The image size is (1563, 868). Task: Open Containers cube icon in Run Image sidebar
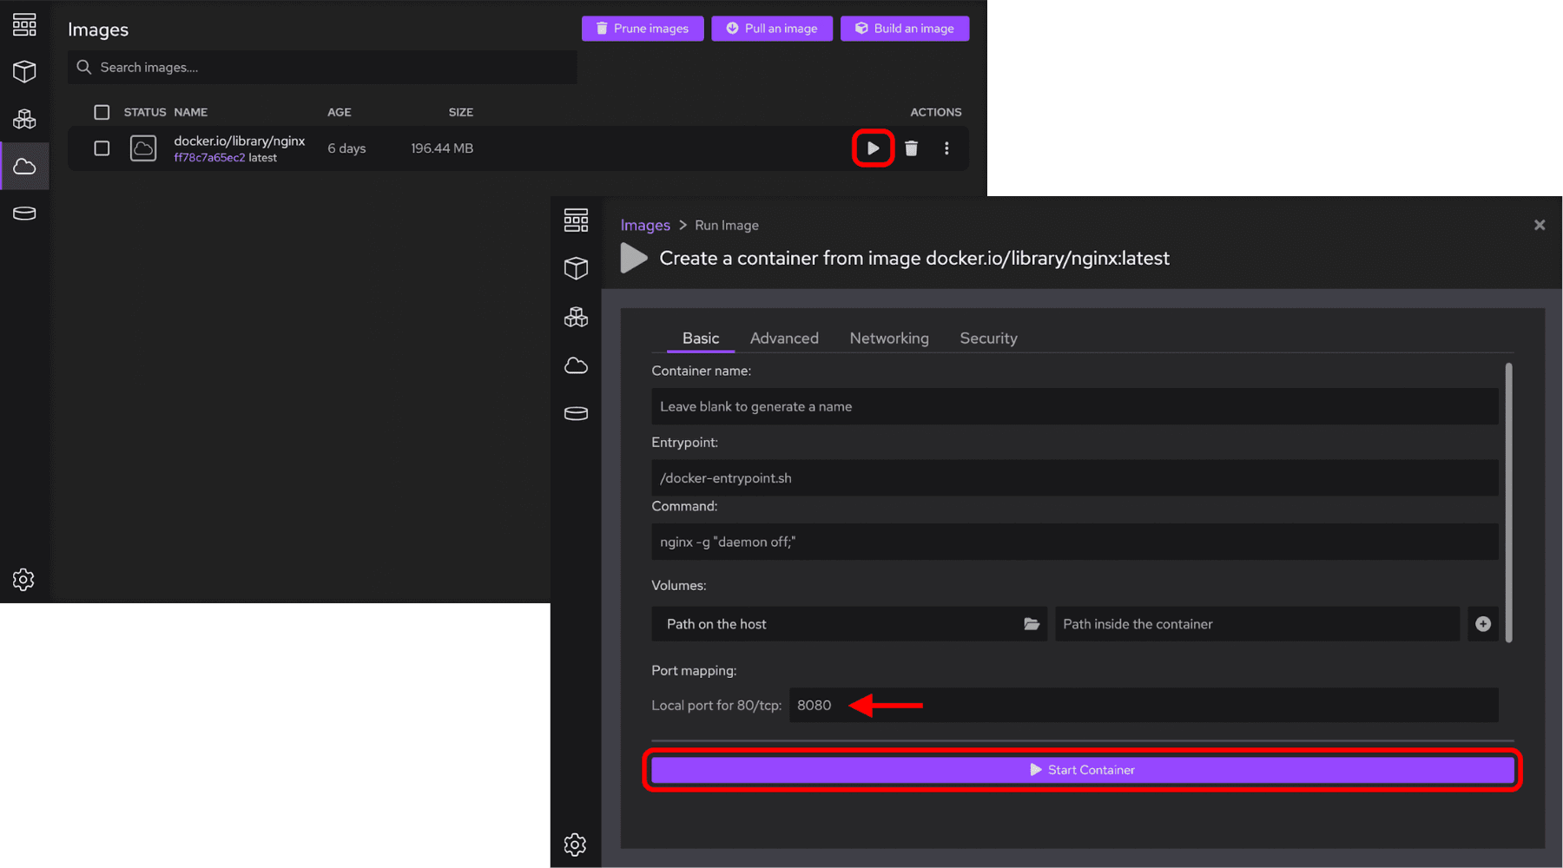(x=576, y=268)
